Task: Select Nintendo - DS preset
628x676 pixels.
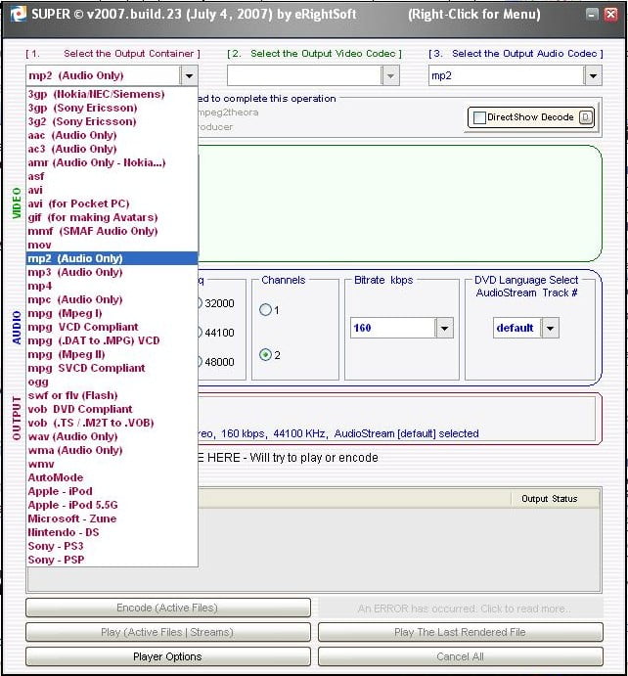Action: [x=112, y=532]
